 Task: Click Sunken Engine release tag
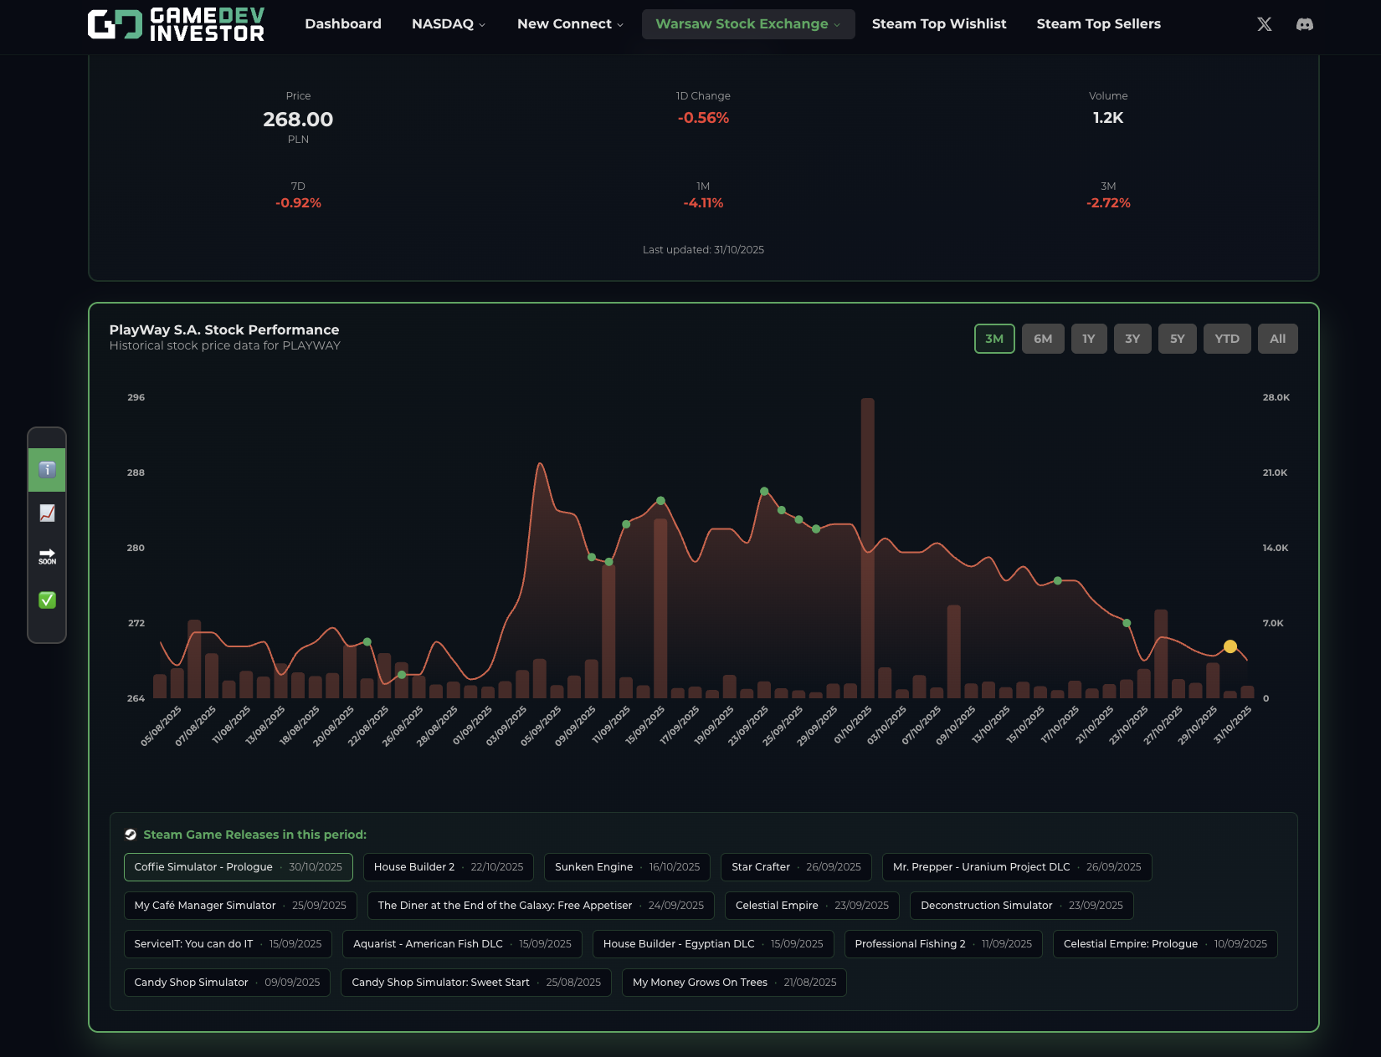click(x=628, y=867)
